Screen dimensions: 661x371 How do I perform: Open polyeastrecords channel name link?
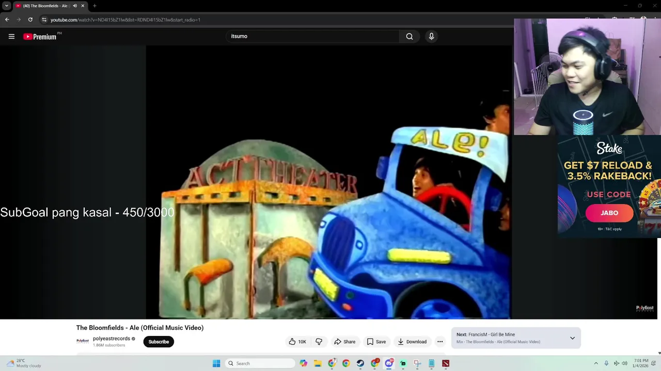112,339
